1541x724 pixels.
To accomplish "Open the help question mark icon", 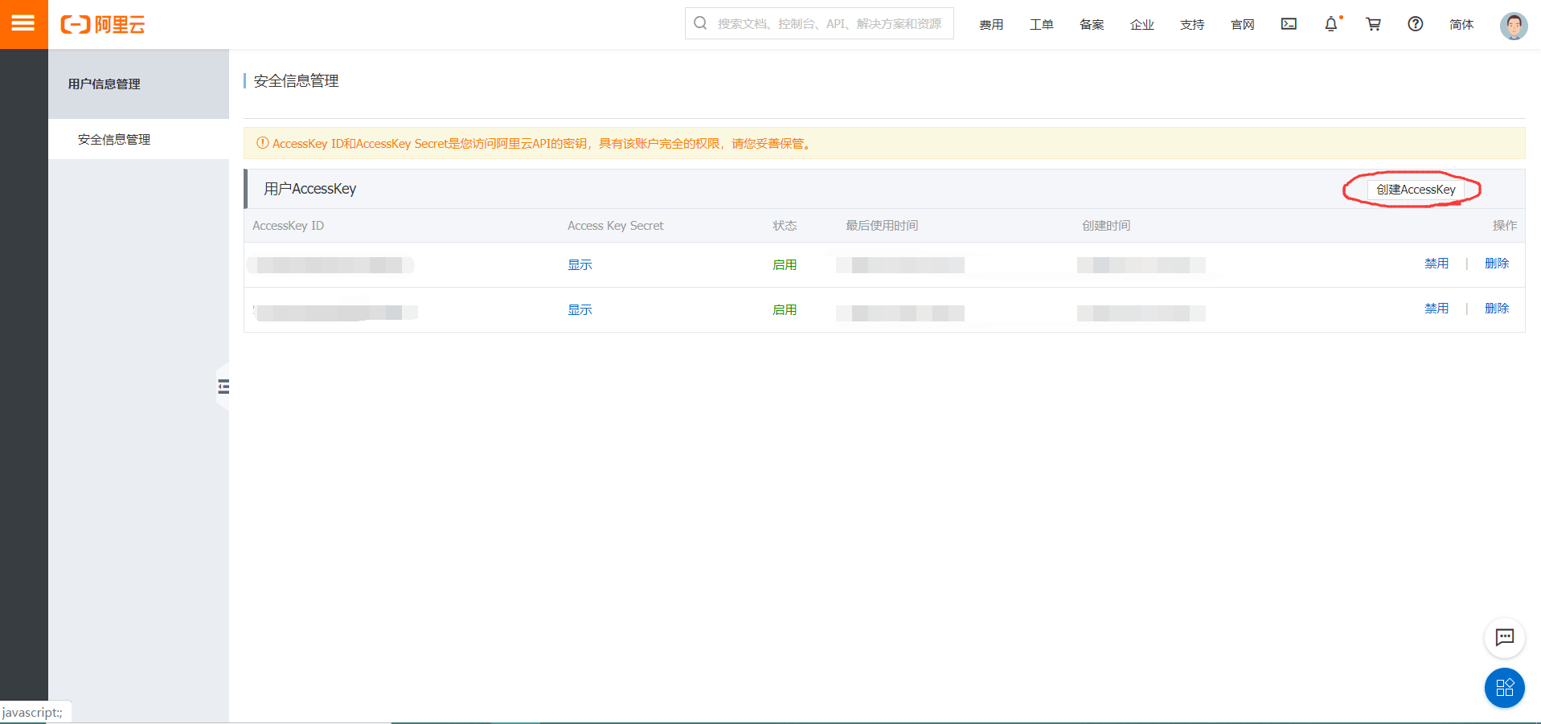I will click(x=1416, y=24).
